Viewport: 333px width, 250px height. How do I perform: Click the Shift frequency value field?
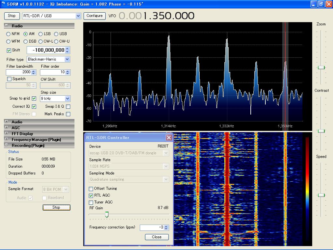(46, 50)
